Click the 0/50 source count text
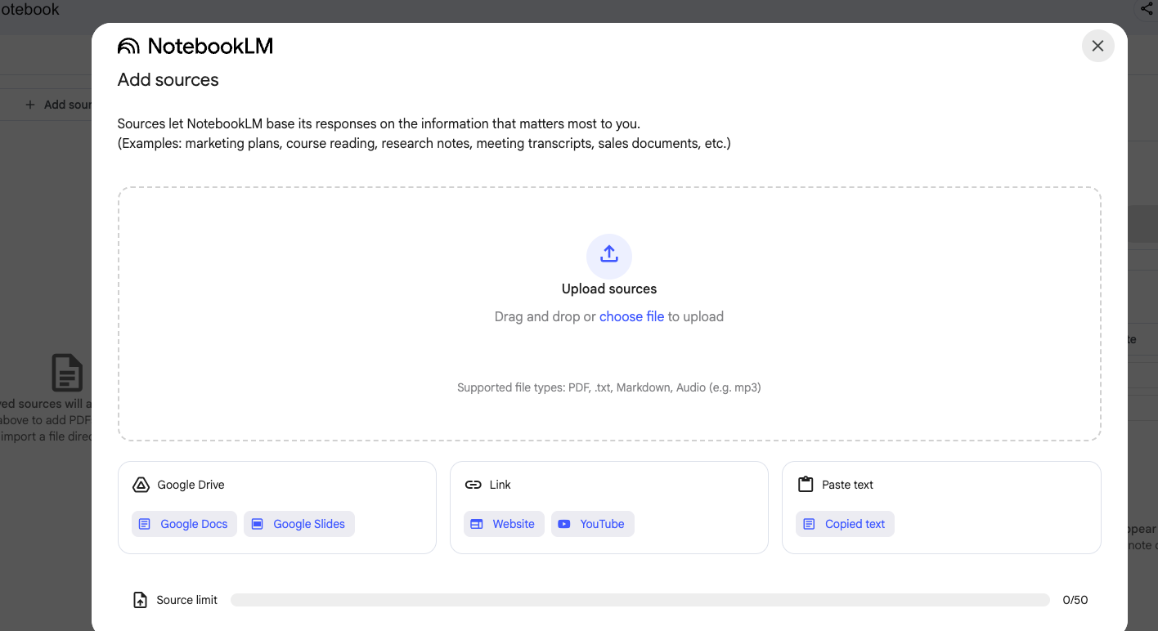This screenshot has width=1158, height=631. [1075, 600]
